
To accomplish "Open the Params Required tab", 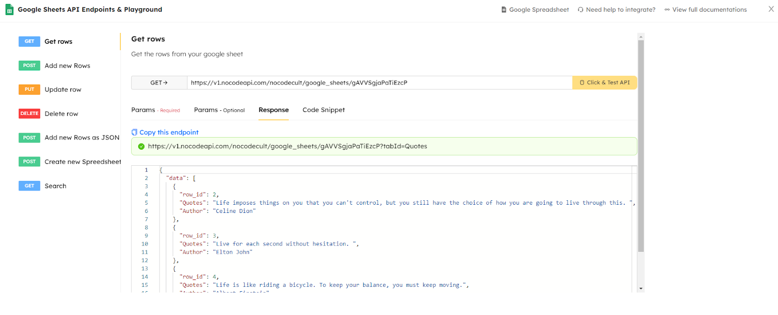I will point(156,110).
